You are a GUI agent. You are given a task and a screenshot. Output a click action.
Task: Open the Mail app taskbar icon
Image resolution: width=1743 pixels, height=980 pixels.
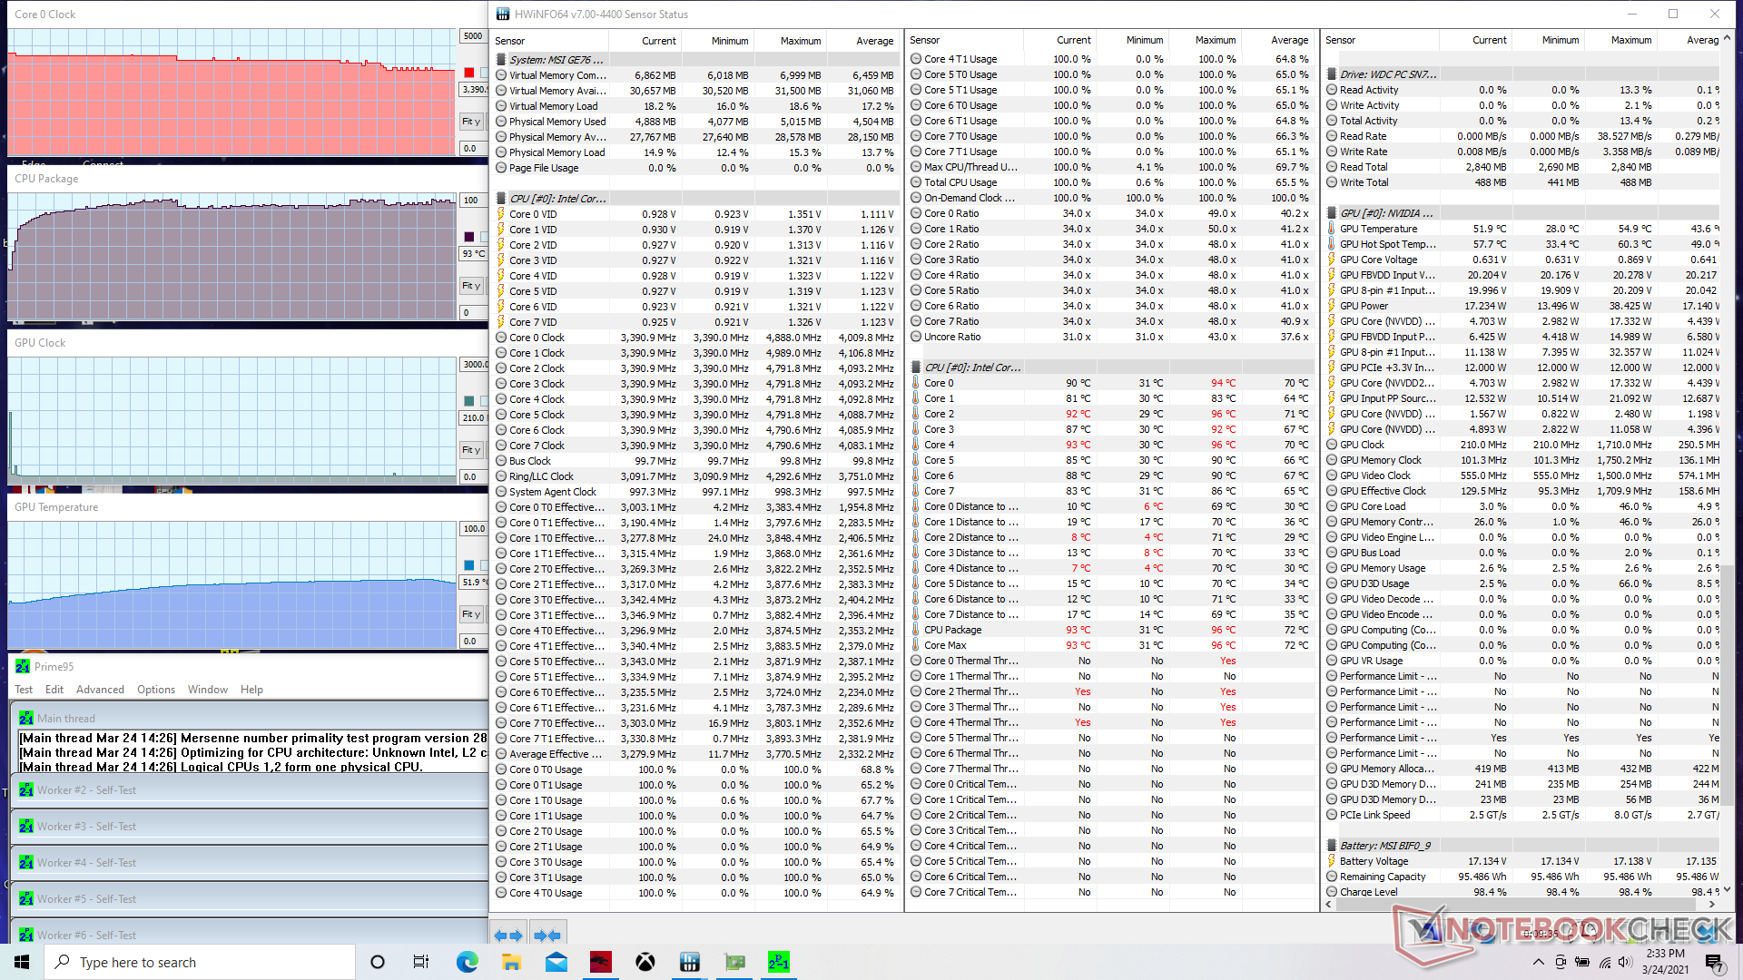pos(556,962)
